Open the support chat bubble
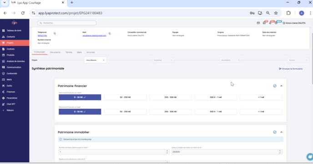The height and width of the screenshot is (164, 313). pyautogui.click(x=310, y=157)
